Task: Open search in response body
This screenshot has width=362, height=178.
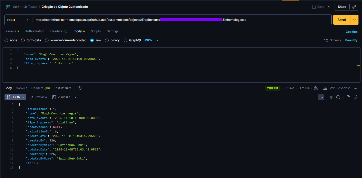Action: [338, 97]
